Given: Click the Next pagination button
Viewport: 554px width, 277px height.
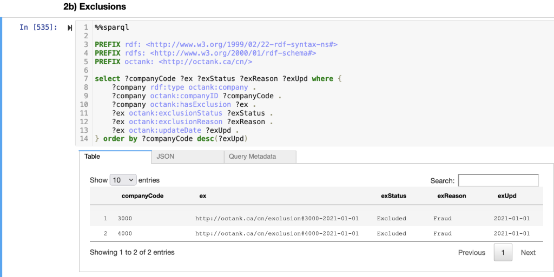Looking at the screenshot, I should tap(528, 253).
